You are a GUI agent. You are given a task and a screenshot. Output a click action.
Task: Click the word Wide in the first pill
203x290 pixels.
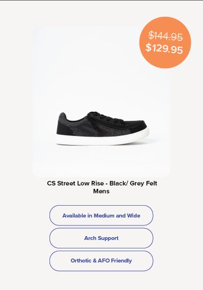(134, 216)
